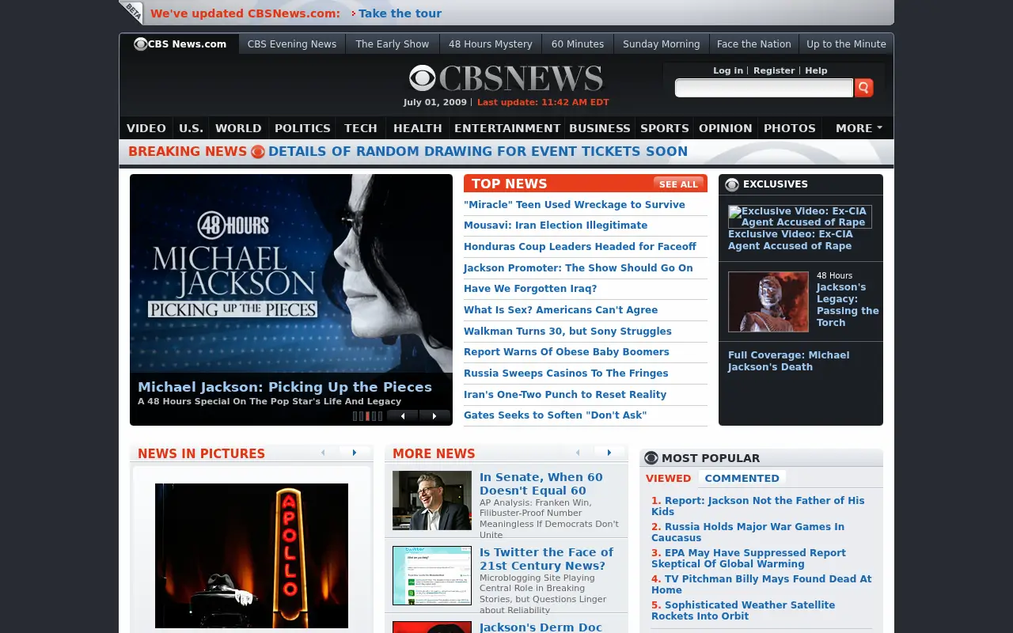The height and width of the screenshot is (633, 1013).
Task: Click inside the search text field
Action: point(764,88)
